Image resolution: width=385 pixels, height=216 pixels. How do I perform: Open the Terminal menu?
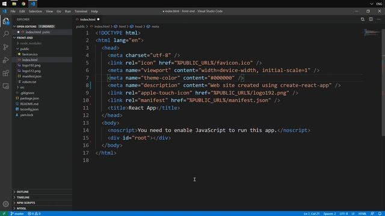(81, 11)
